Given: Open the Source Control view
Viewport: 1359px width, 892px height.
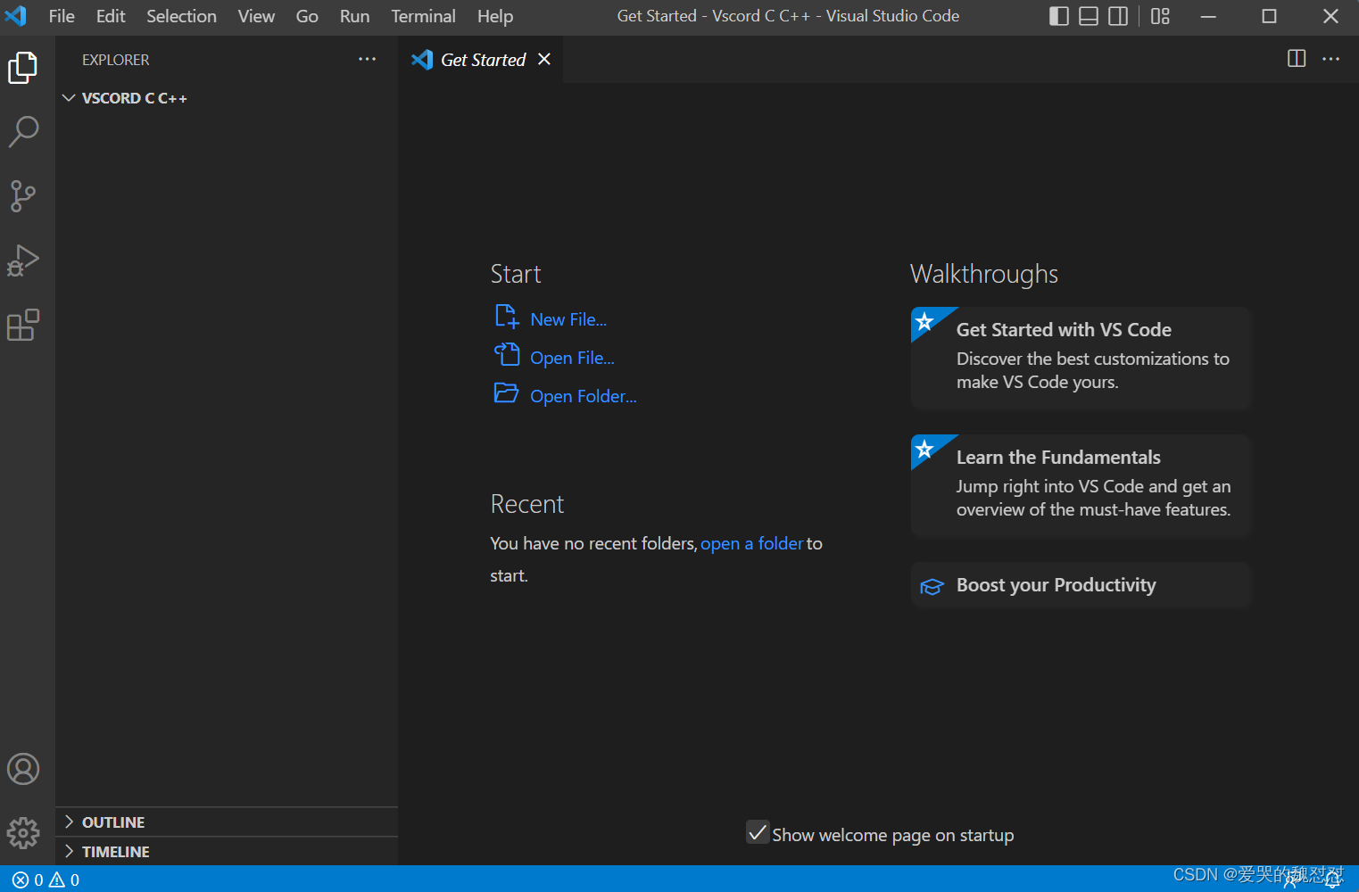Looking at the screenshot, I should (x=24, y=196).
